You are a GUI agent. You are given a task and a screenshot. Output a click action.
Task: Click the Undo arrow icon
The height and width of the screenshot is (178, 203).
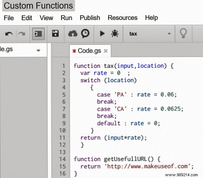point(9,34)
